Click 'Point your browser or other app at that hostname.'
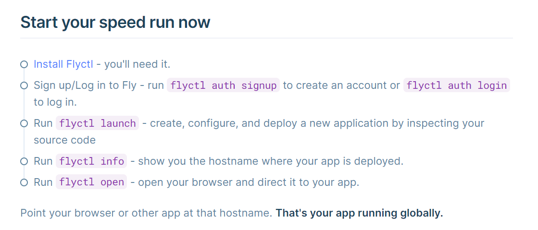 coord(147,213)
